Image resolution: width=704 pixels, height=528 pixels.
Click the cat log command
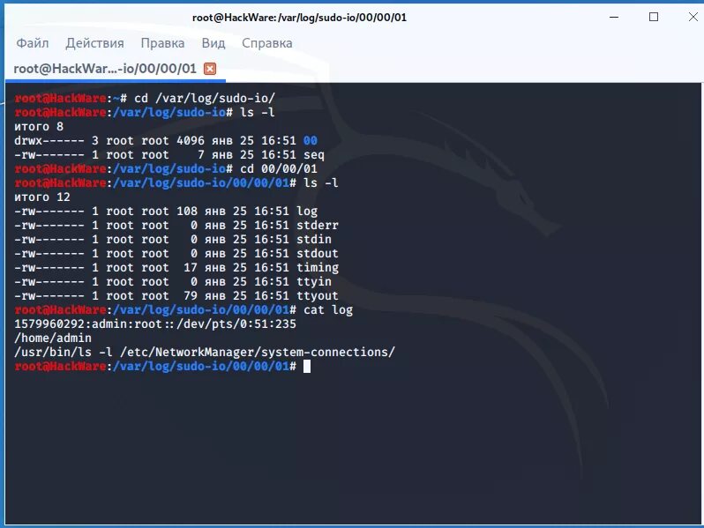click(x=328, y=310)
